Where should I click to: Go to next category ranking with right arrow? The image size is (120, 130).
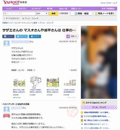tap(115, 107)
